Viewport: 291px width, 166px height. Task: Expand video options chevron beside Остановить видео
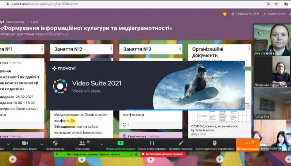(x=42, y=144)
